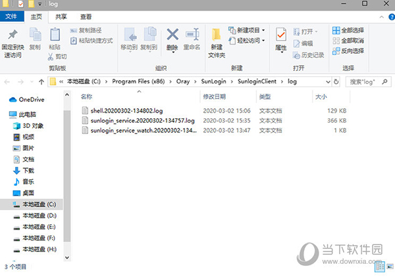Open the File (文件) menu tab
Image resolution: width=395 pixels, height=277 pixels.
click(12, 16)
